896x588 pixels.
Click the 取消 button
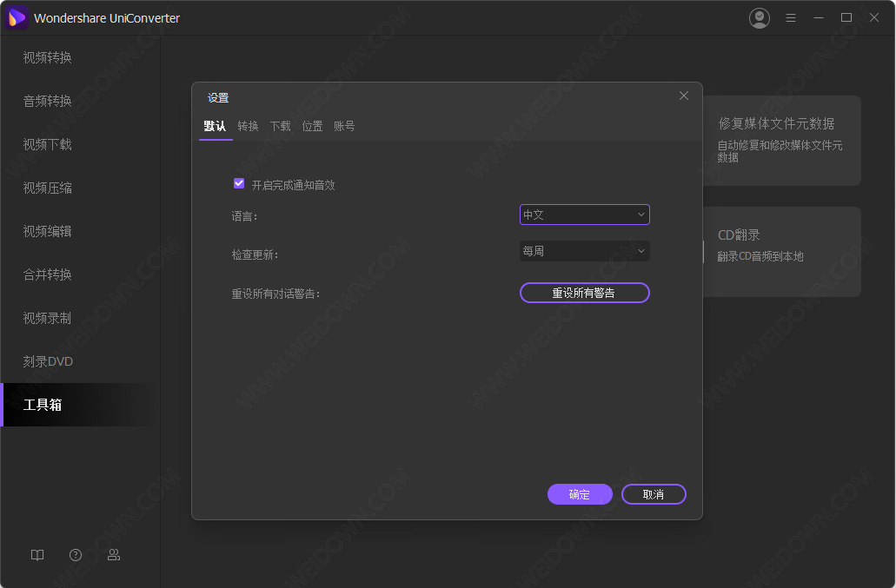click(x=654, y=494)
